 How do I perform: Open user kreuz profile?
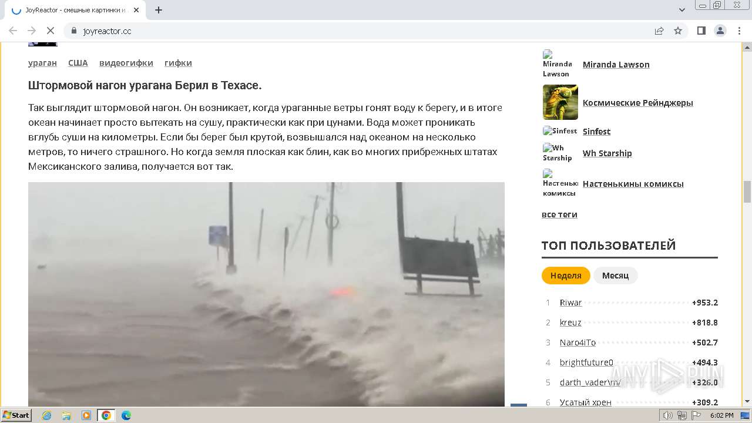(x=570, y=323)
